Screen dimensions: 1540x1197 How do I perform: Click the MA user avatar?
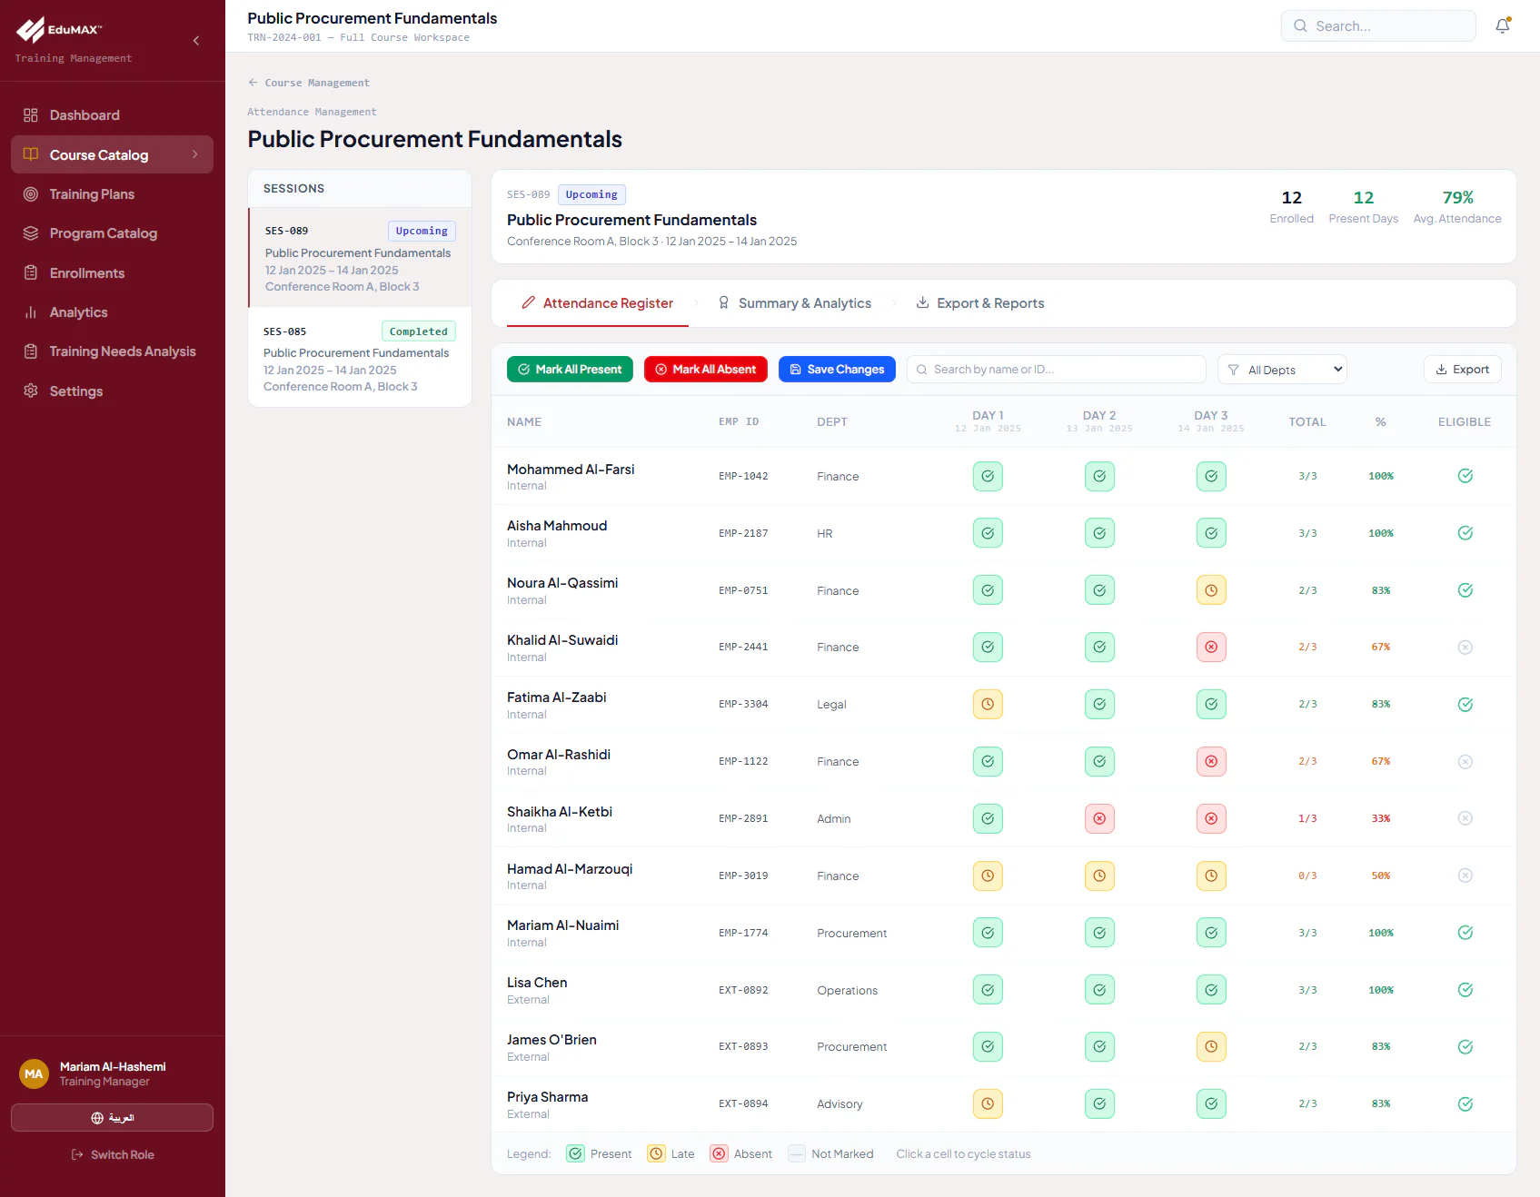[34, 1073]
